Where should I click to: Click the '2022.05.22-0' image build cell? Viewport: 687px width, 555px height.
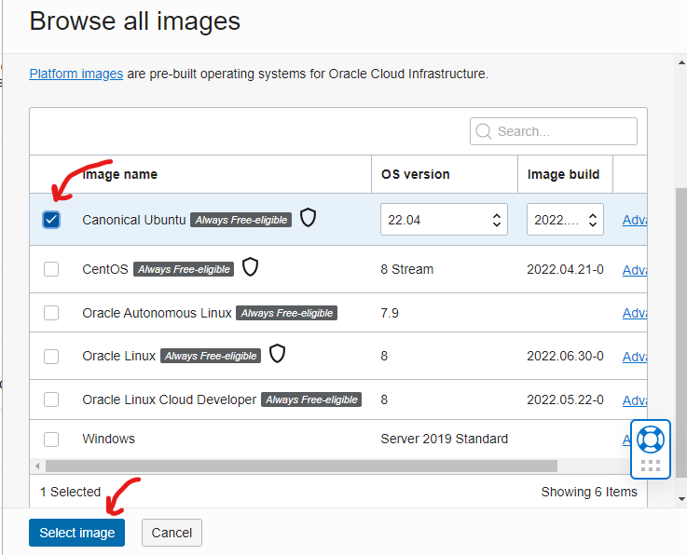coord(565,399)
